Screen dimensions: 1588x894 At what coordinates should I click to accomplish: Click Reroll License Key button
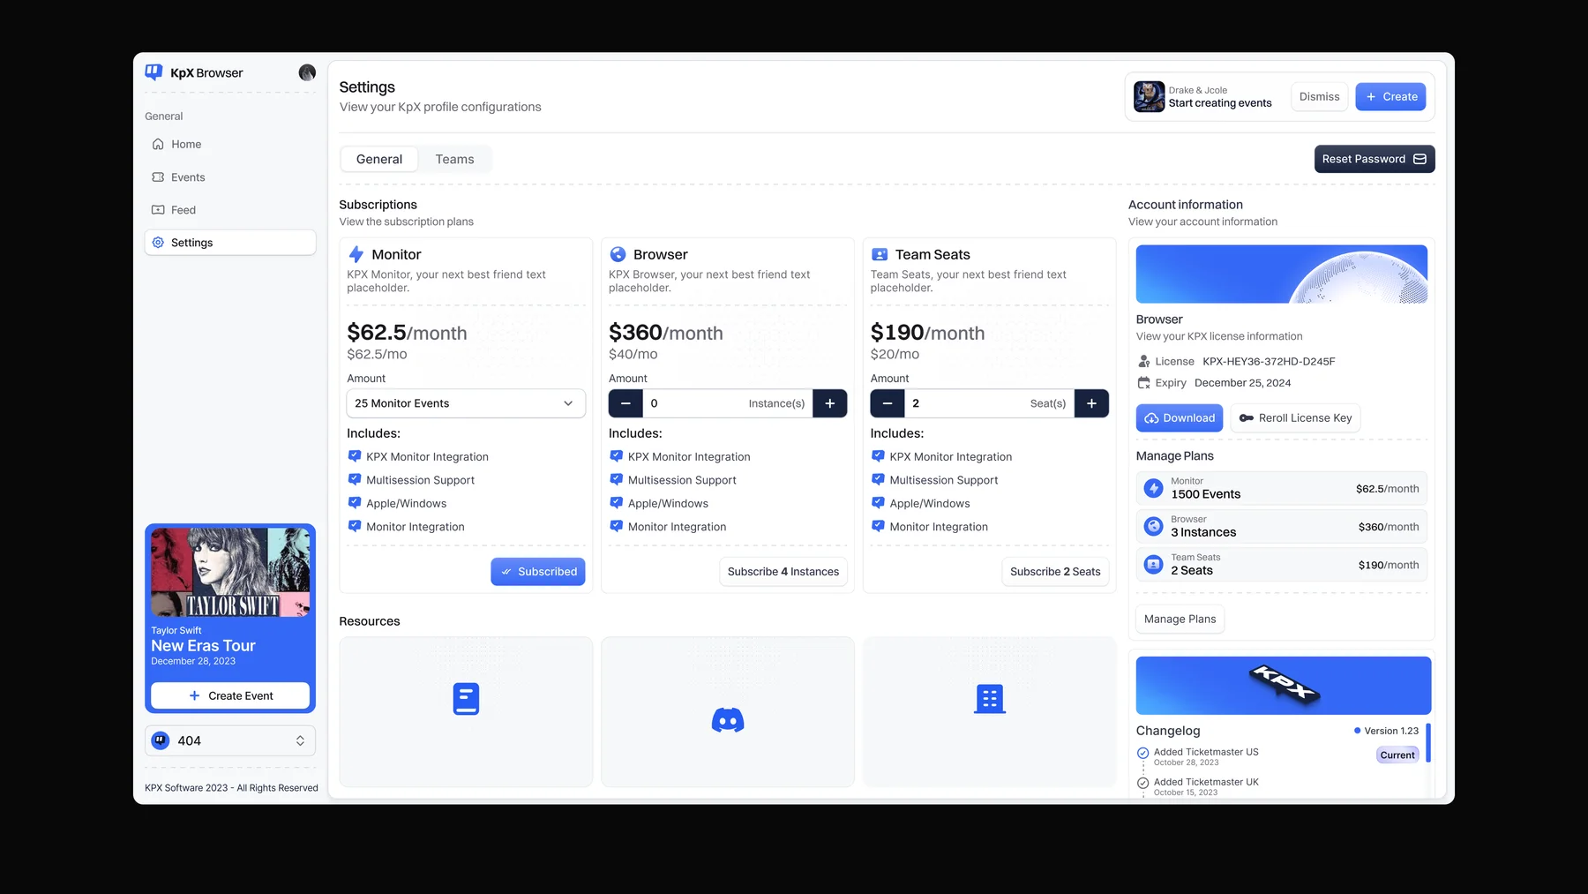click(x=1296, y=418)
